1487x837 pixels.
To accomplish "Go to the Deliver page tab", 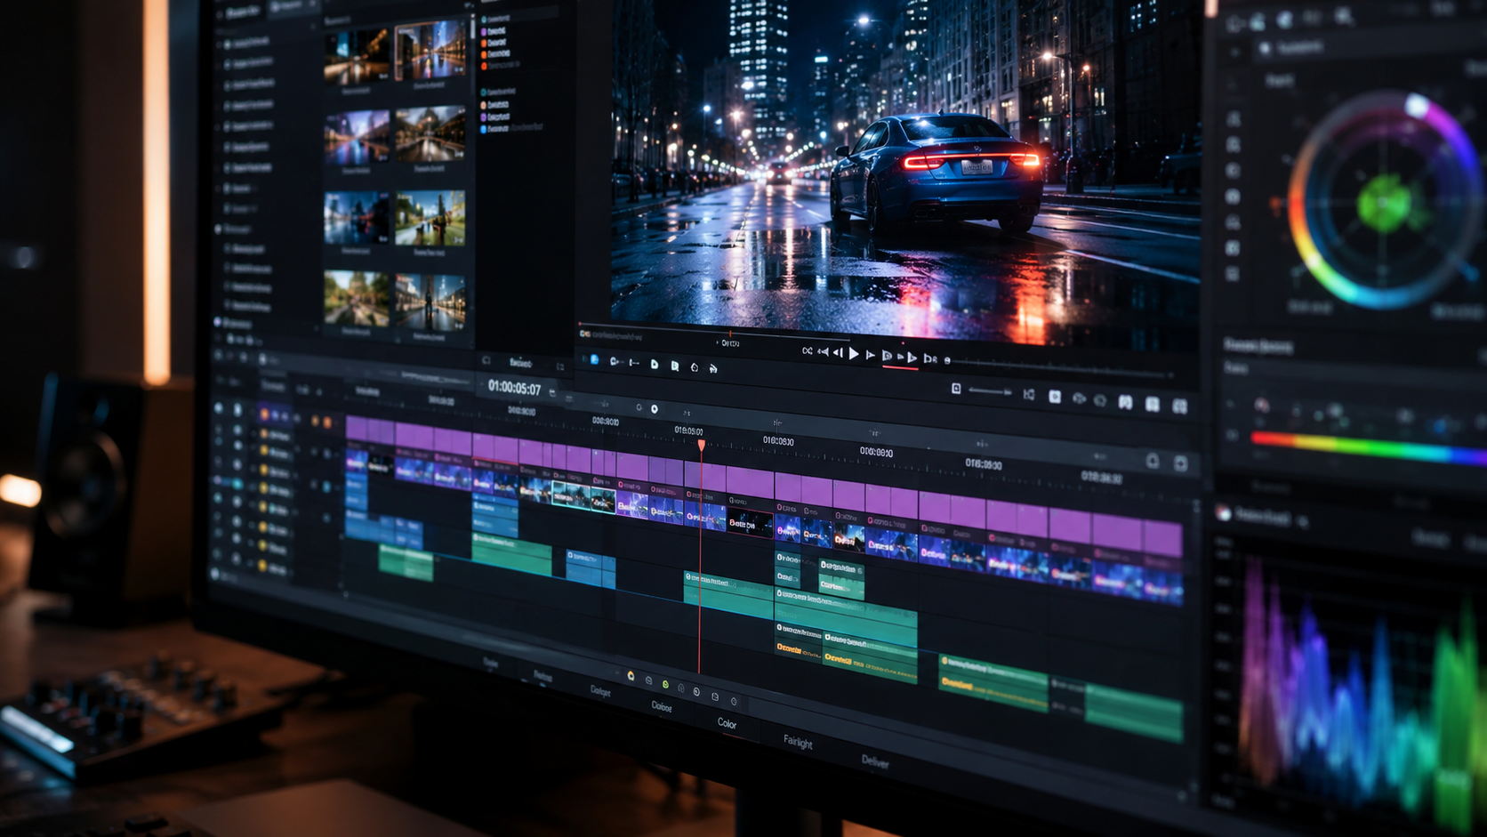I will 875,761.
